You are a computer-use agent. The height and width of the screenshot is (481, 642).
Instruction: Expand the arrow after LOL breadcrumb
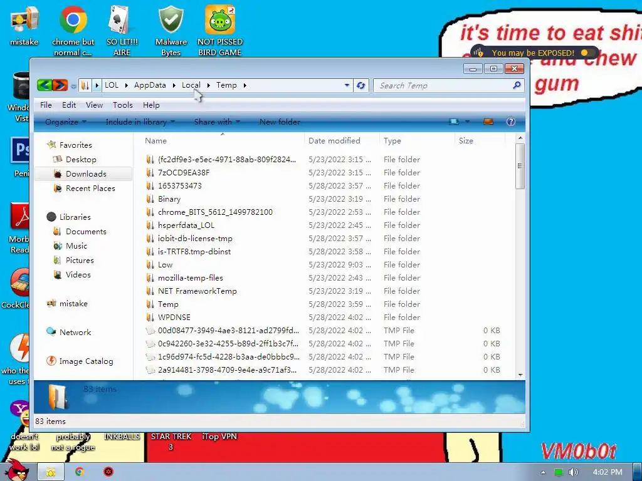[126, 85]
